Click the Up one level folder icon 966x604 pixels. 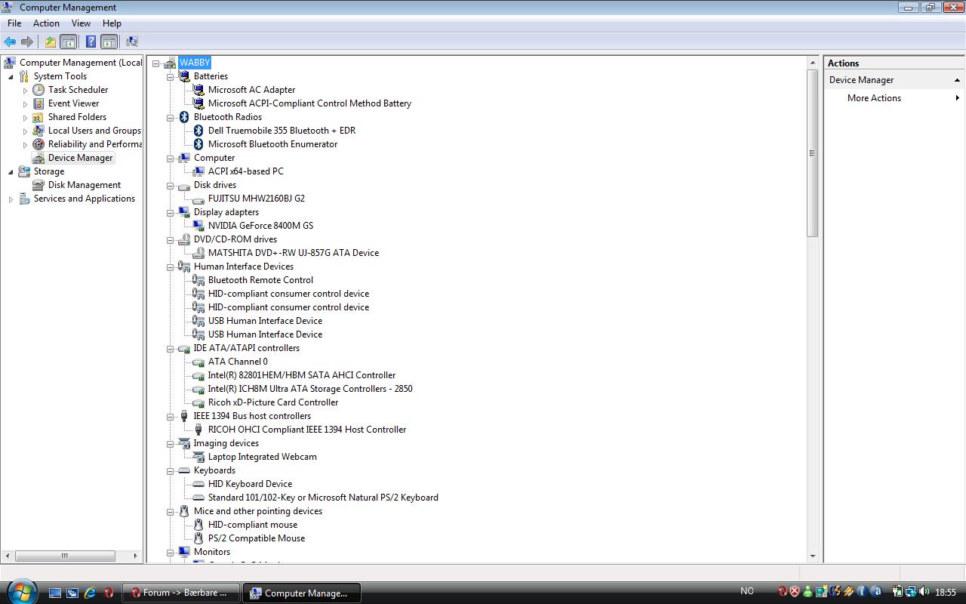point(50,42)
